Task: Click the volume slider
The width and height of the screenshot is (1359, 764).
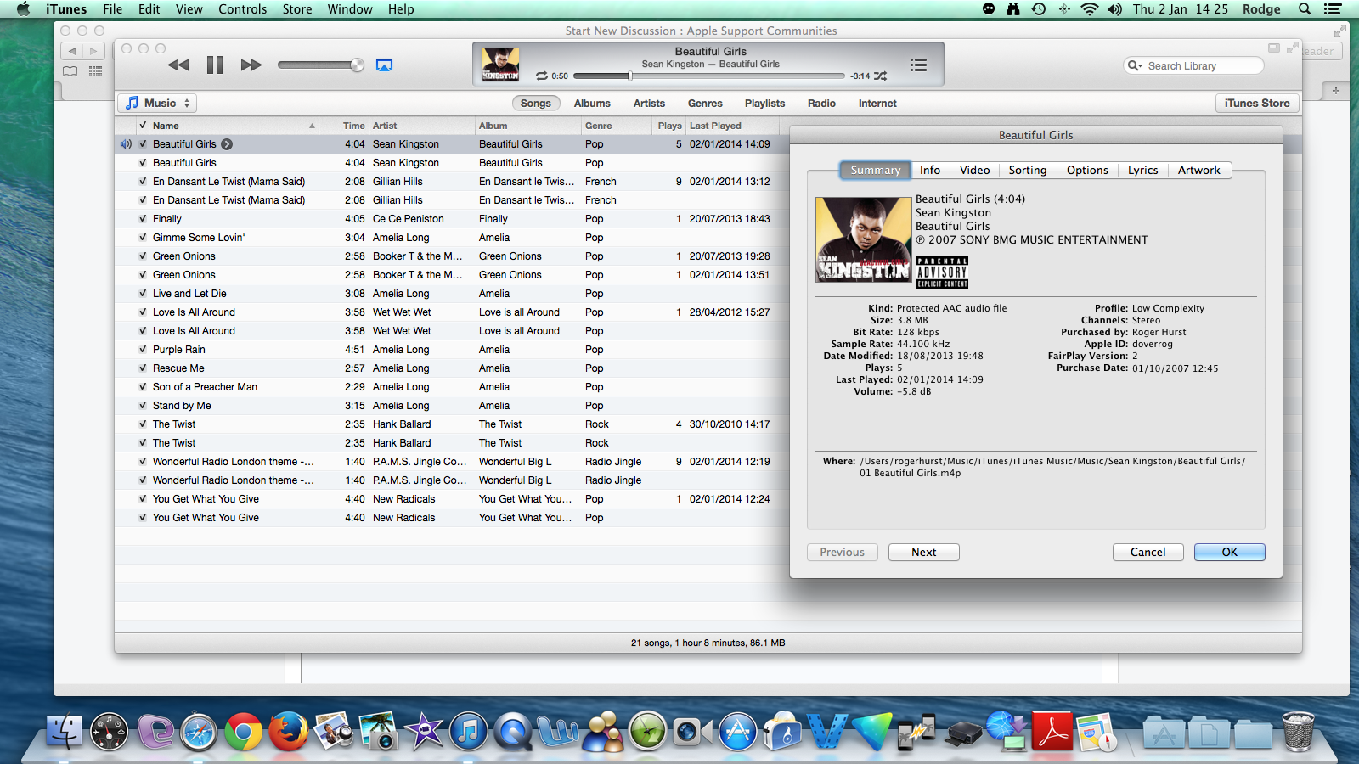Action: pyautogui.click(x=320, y=65)
